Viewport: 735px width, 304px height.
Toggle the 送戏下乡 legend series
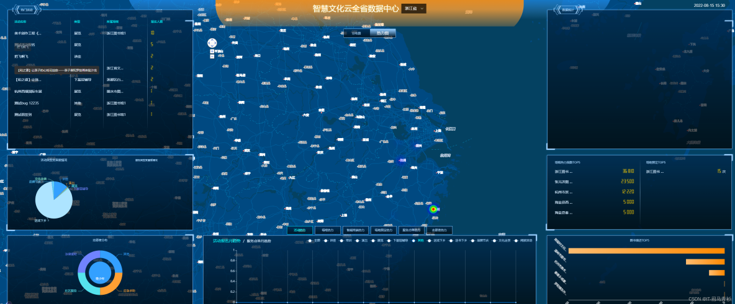point(436,241)
